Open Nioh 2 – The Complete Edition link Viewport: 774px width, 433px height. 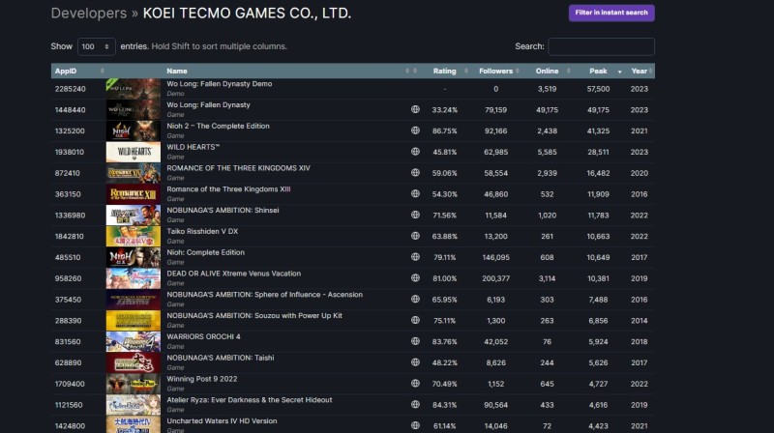pos(219,127)
